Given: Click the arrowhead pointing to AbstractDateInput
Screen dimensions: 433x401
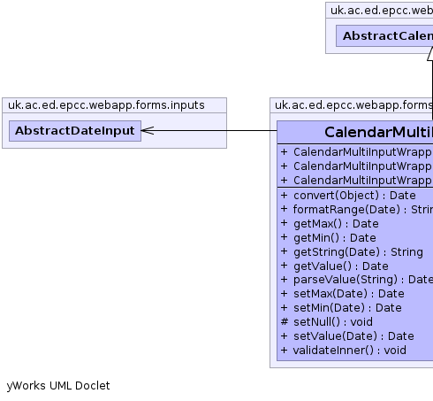Looking at the screenshot, I should pos(148,130).
